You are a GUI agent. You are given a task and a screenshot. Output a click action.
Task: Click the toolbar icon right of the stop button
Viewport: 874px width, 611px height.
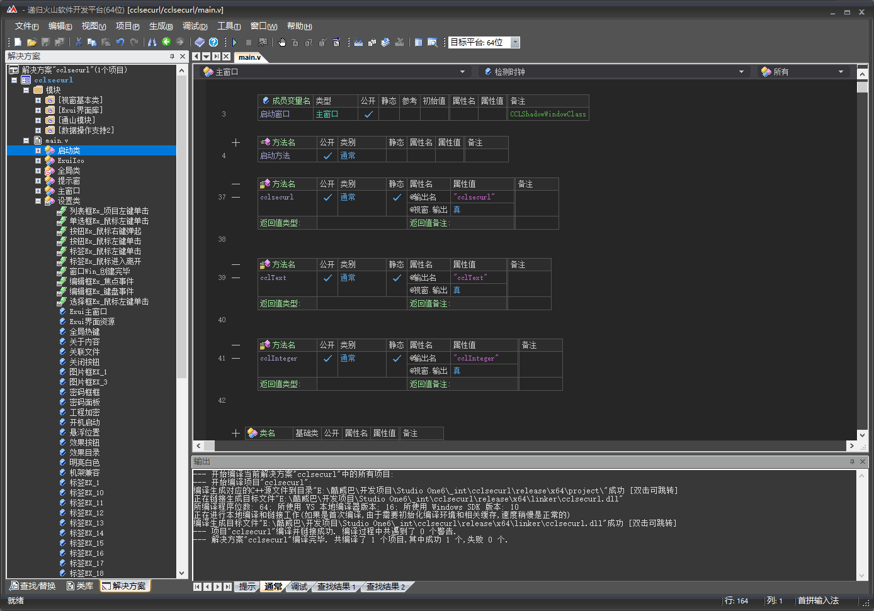[263, 42]
